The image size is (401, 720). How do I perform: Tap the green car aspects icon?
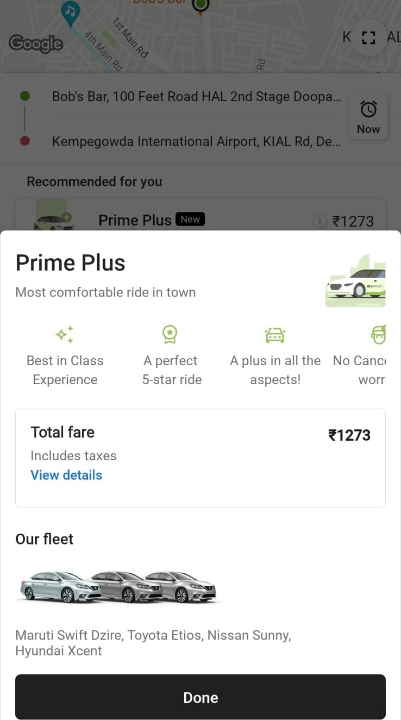pyautogui.click(x=275, y=335)
